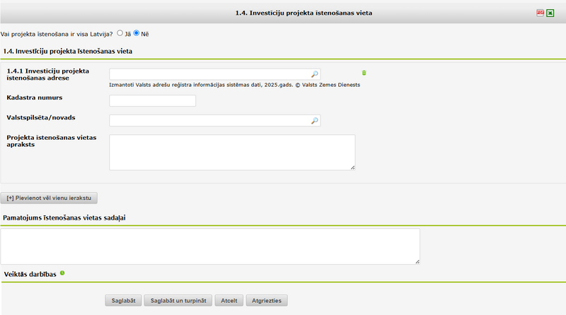Delete the address entry with trash icon
Screen dimensions: 566x315
364,73
